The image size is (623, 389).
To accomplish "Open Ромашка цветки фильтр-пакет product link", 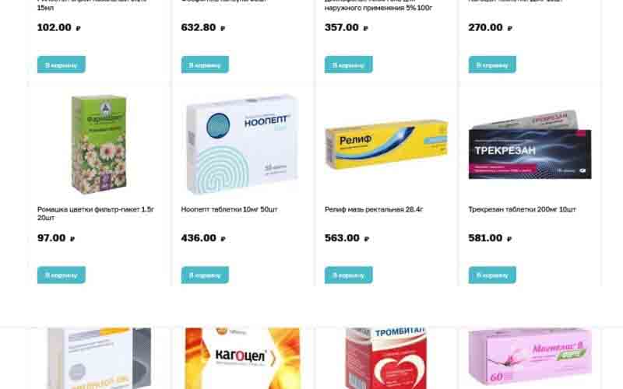I will pos(96,213).
